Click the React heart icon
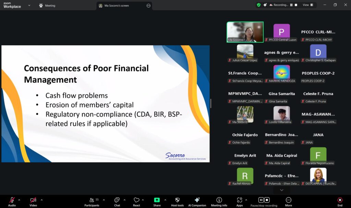 click(x=136, y=200)
